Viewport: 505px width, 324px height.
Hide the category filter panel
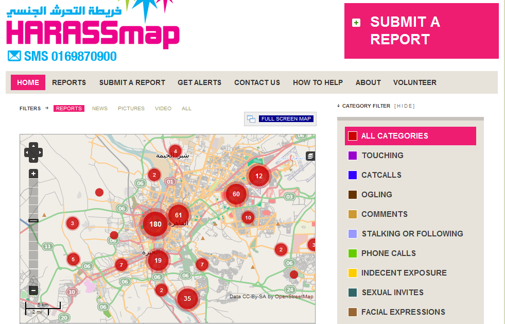(x=405, y=106)
